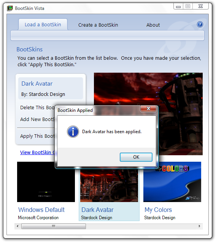Open the About tab

click(153, 25)
